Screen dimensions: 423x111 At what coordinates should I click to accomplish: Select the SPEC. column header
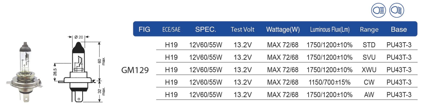[206, 30]
